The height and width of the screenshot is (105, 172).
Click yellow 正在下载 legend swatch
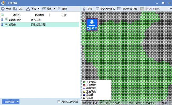pos(84,92)
